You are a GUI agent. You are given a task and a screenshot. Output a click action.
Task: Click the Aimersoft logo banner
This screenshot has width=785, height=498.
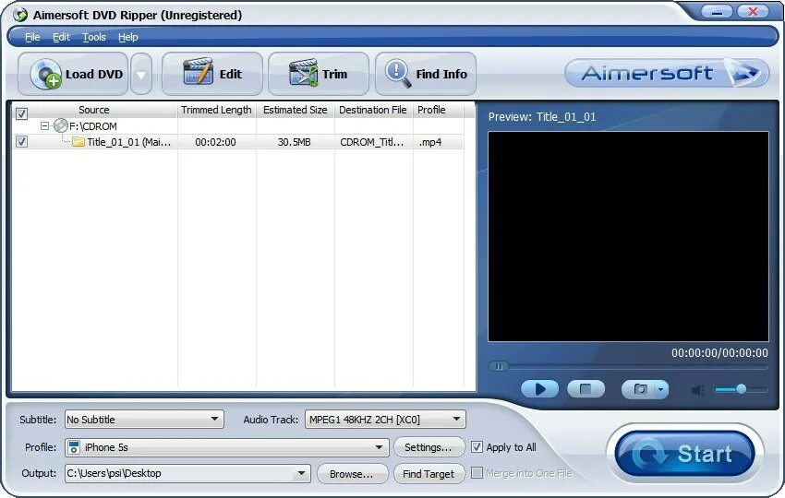click(x=667, y=73)
